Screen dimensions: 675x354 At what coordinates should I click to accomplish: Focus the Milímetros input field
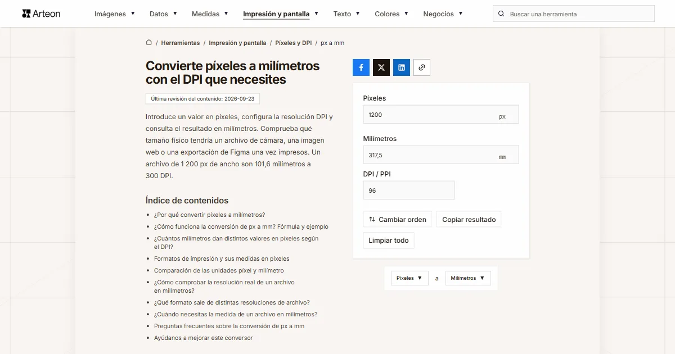(441, 155)
